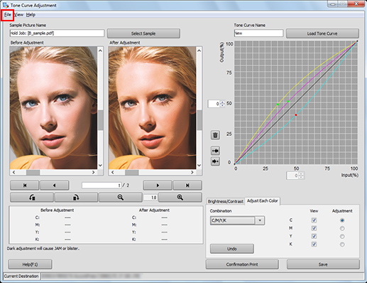Rotate the sample picture right
Viewport: 367px width, 283px height.
click(76, 198)
